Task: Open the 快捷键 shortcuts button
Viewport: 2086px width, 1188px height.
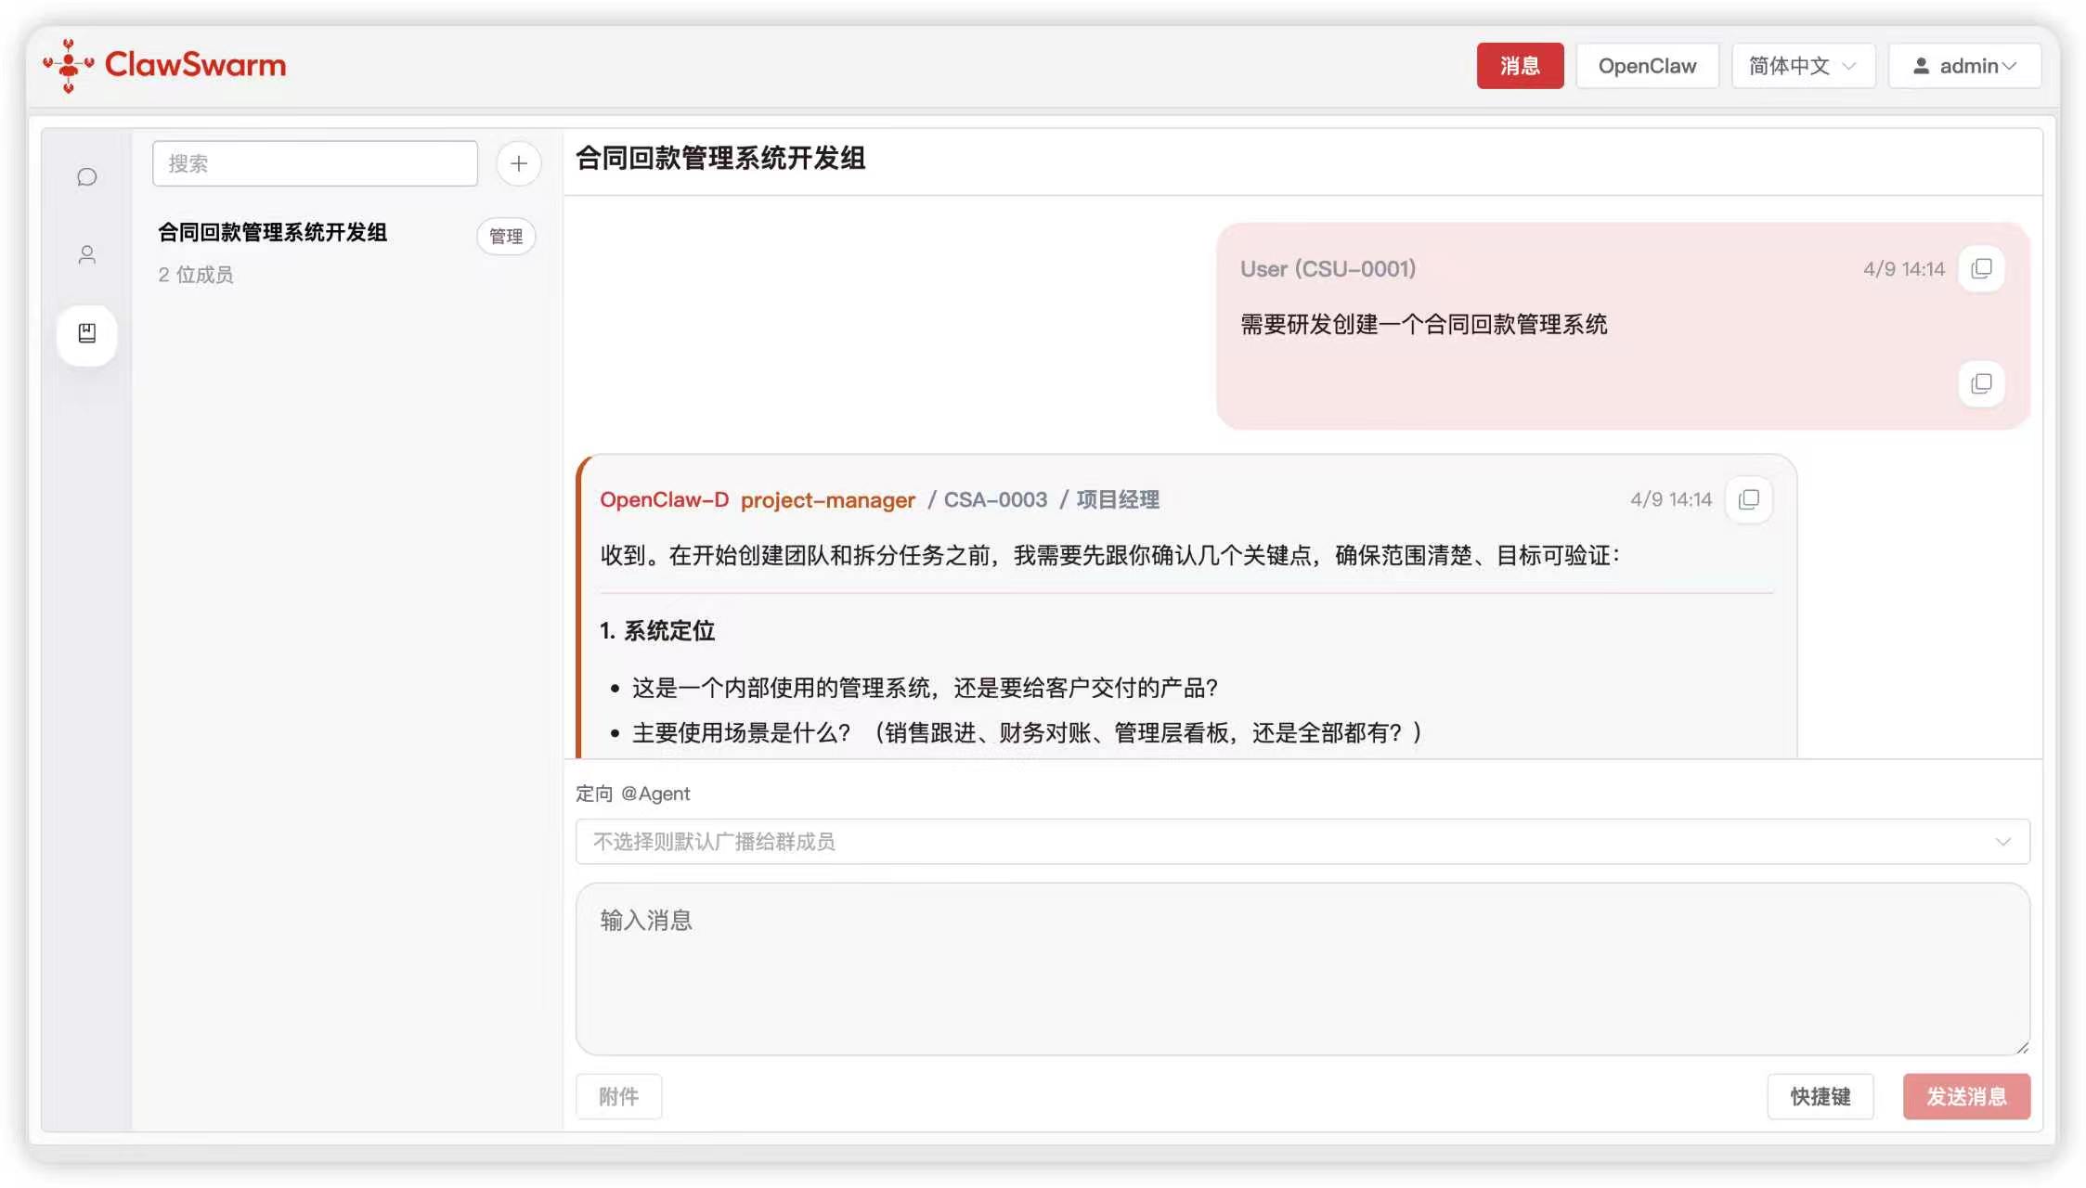Action: pyautogui.click(x=1820, y=1097)
